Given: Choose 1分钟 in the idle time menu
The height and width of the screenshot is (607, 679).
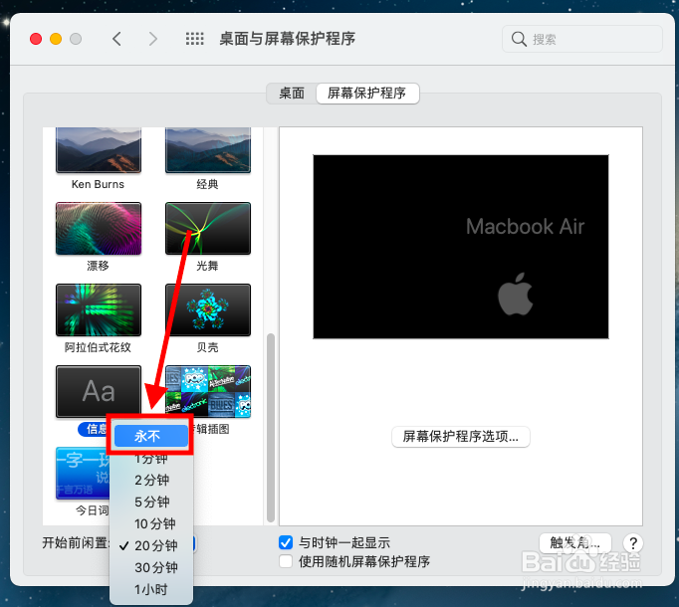Looking at the screenshot, I should click(151, 459).
